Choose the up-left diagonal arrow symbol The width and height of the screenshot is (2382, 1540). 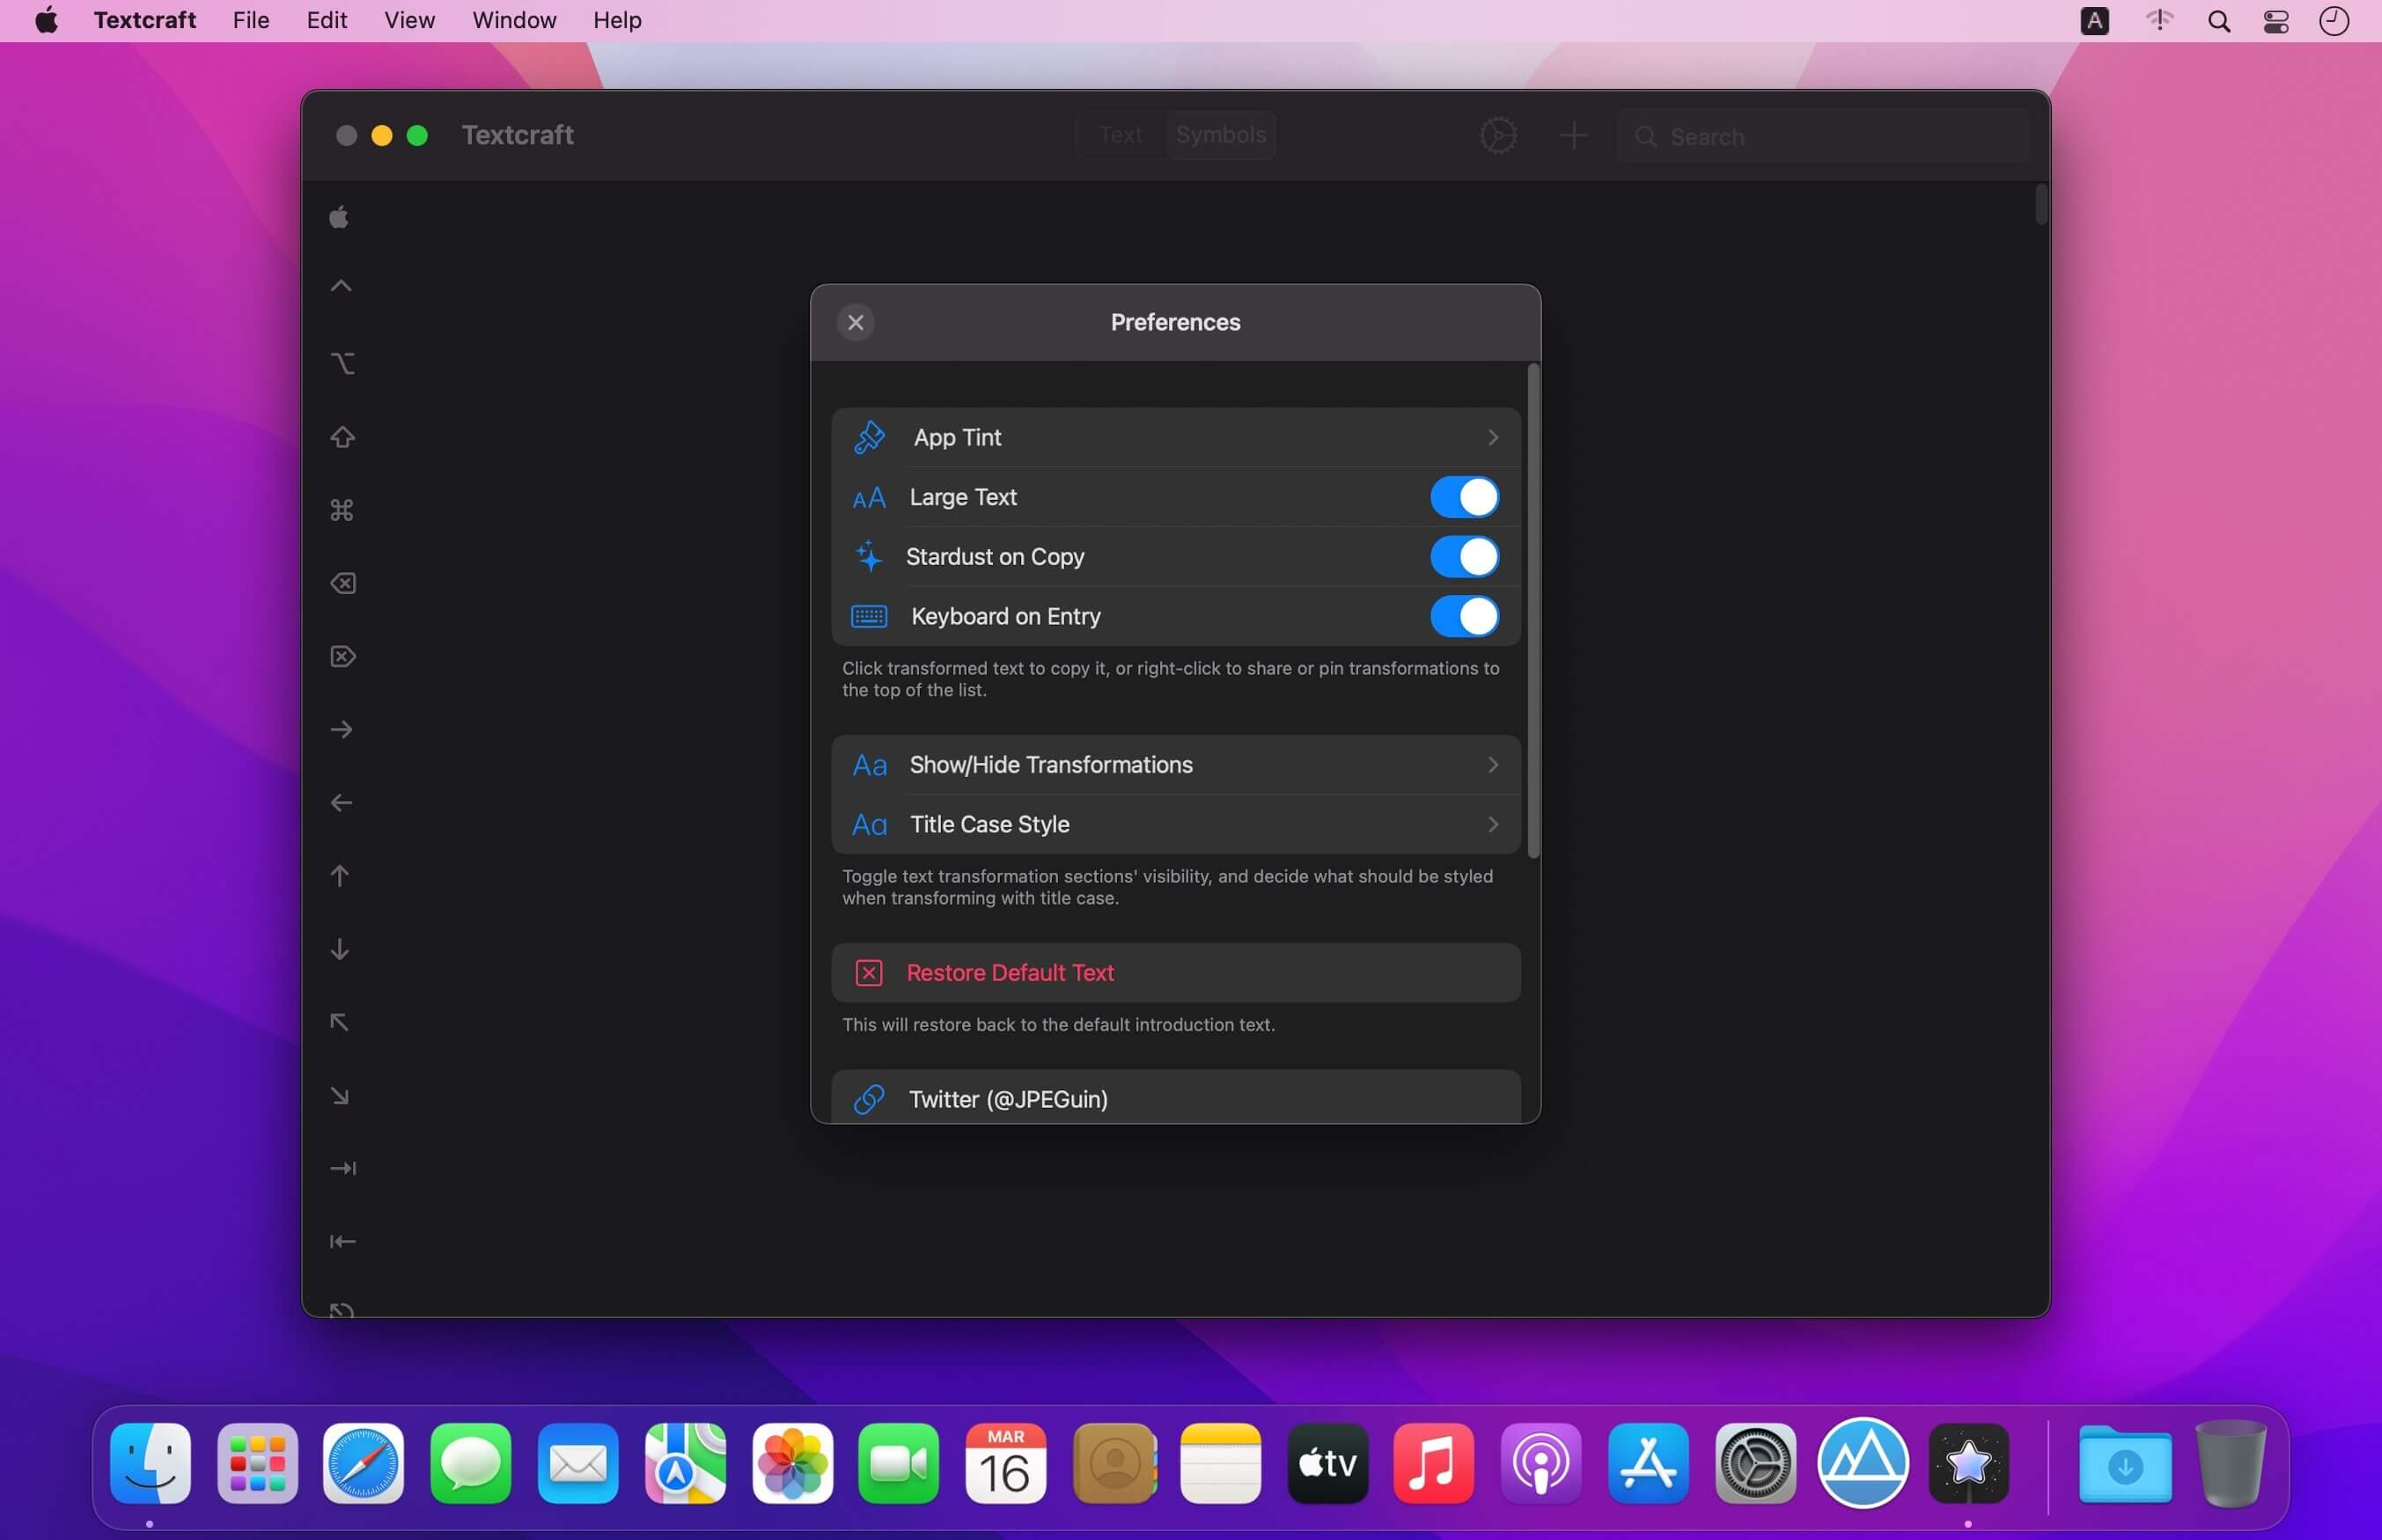click(x=340, y=1022)
